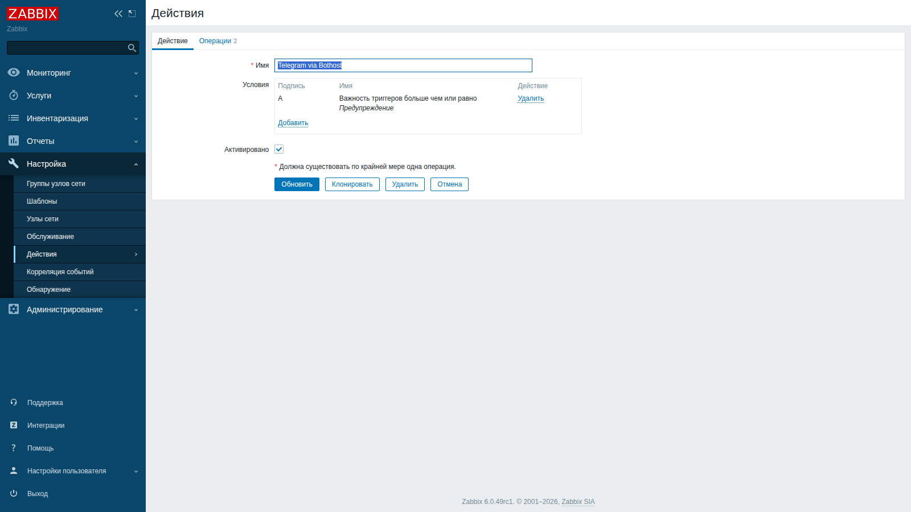Click the Configuration wrench icon

pos(14,163)
